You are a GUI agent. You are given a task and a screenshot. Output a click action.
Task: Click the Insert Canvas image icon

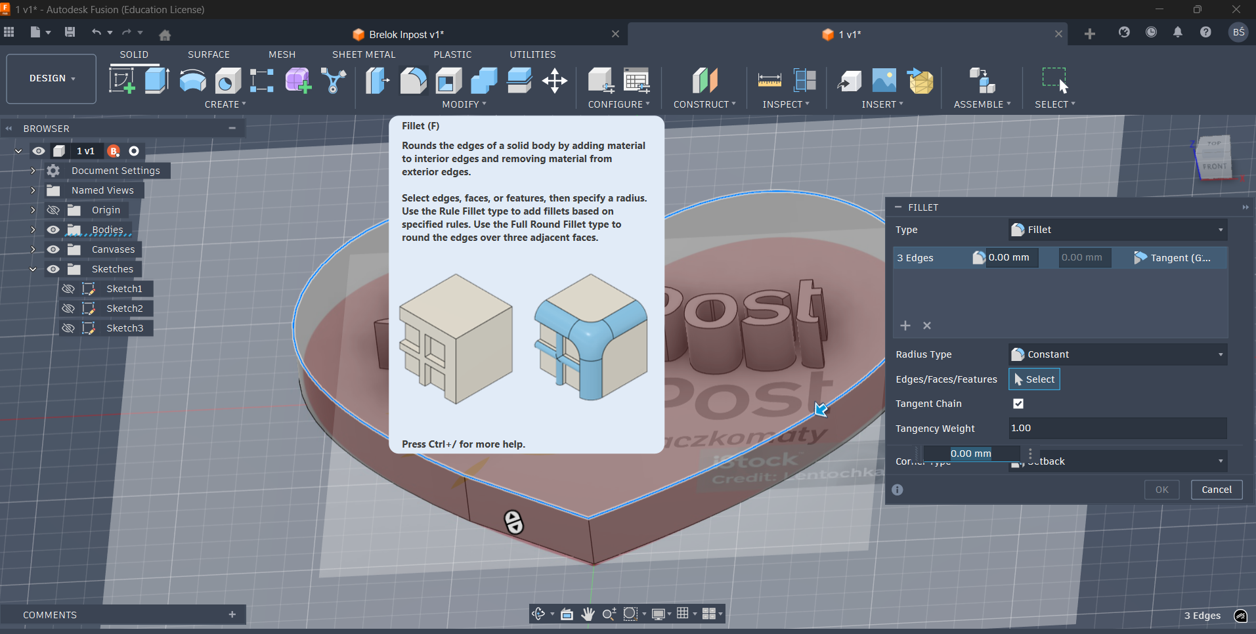click(x=884, y=81)
